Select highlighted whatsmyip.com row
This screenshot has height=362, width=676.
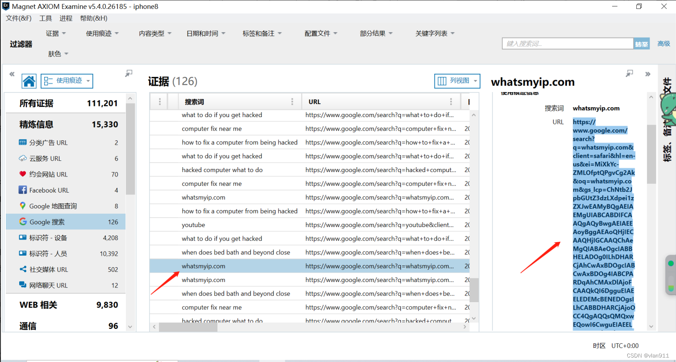(x=310, y=266)
